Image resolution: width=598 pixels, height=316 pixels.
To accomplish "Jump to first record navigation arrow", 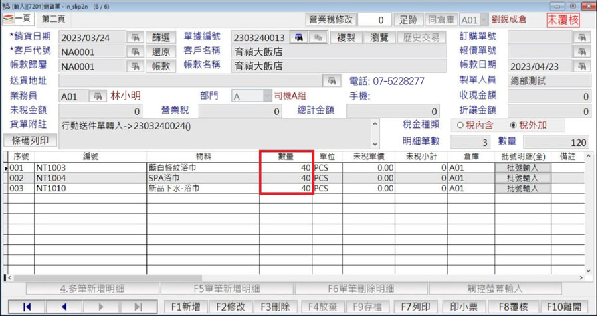I will pyautogui.click(x=27, y=307).
